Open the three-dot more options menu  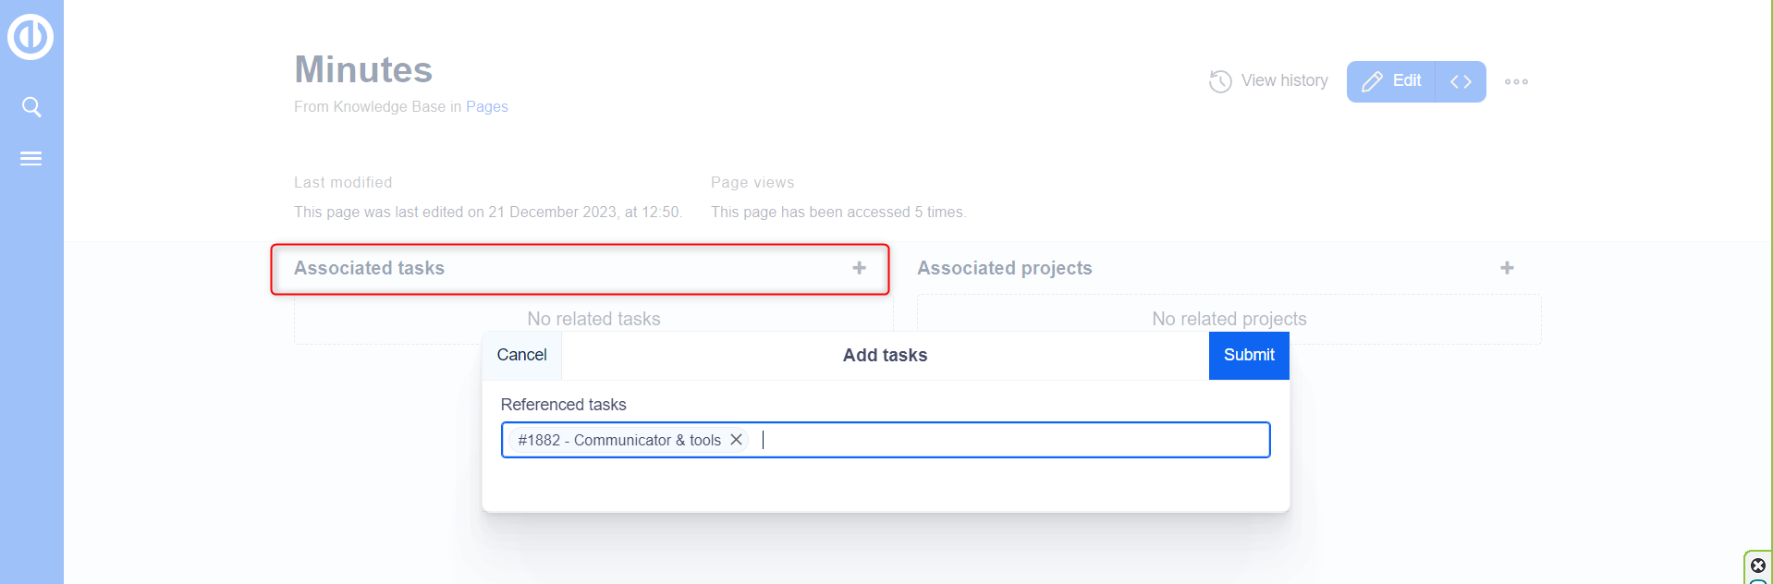pyautogui.click(x=1516, y=81)
